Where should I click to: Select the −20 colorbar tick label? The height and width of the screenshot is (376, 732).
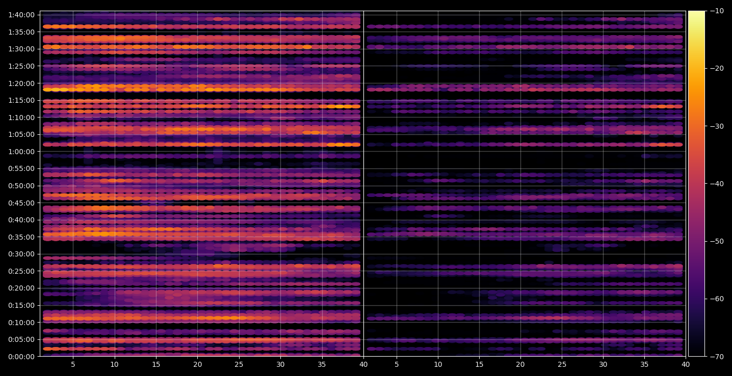pyautogui.click(x=716, y=69)
